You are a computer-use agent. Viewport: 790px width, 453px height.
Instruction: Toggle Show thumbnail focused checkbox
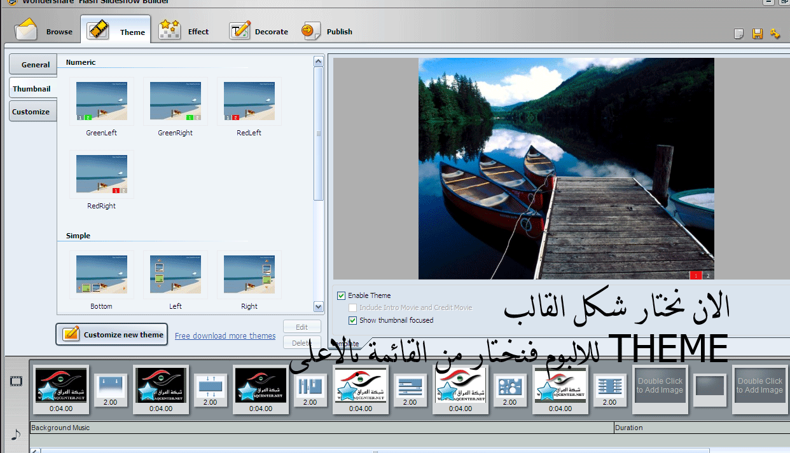click(353, 320)
